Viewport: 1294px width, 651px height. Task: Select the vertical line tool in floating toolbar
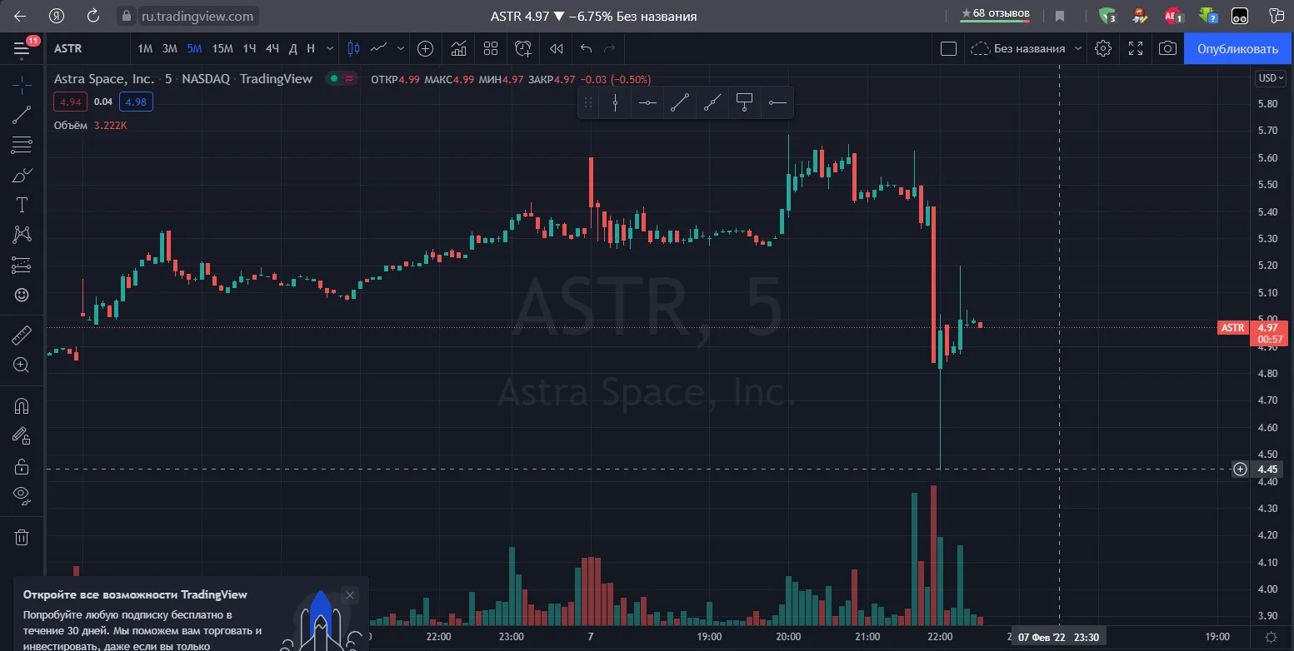pos(615,102)
